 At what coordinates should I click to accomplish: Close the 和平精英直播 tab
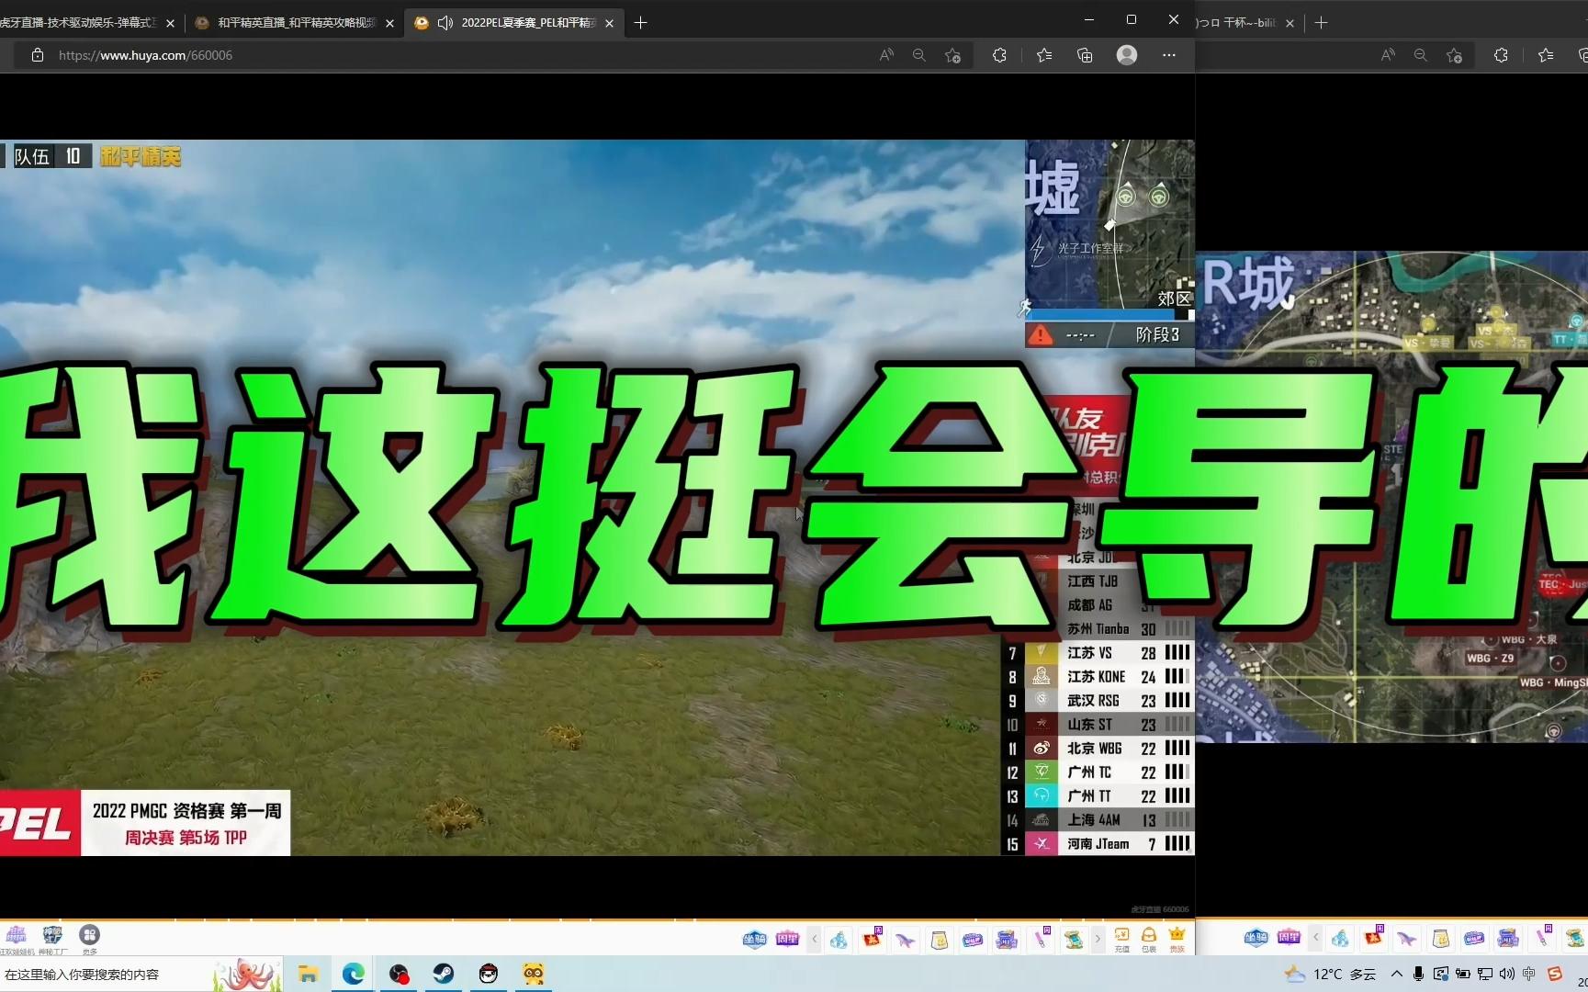tap(389, 24)
